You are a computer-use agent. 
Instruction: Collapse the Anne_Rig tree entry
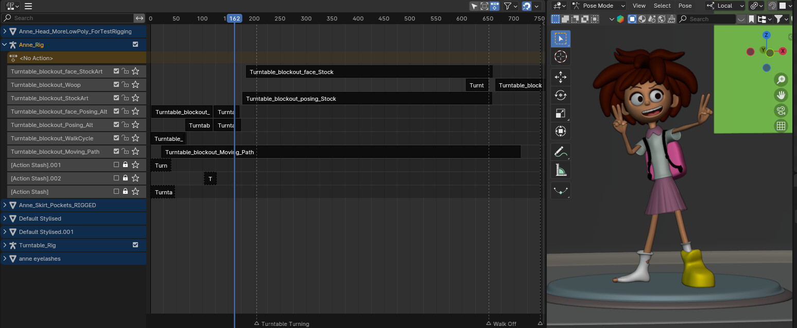pyautogui.click(x=5, y=45)
